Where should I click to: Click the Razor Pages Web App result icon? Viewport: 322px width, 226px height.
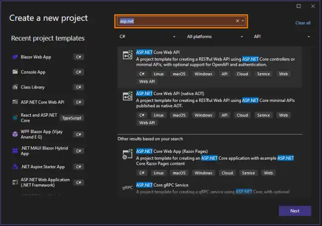coord(127,154)
